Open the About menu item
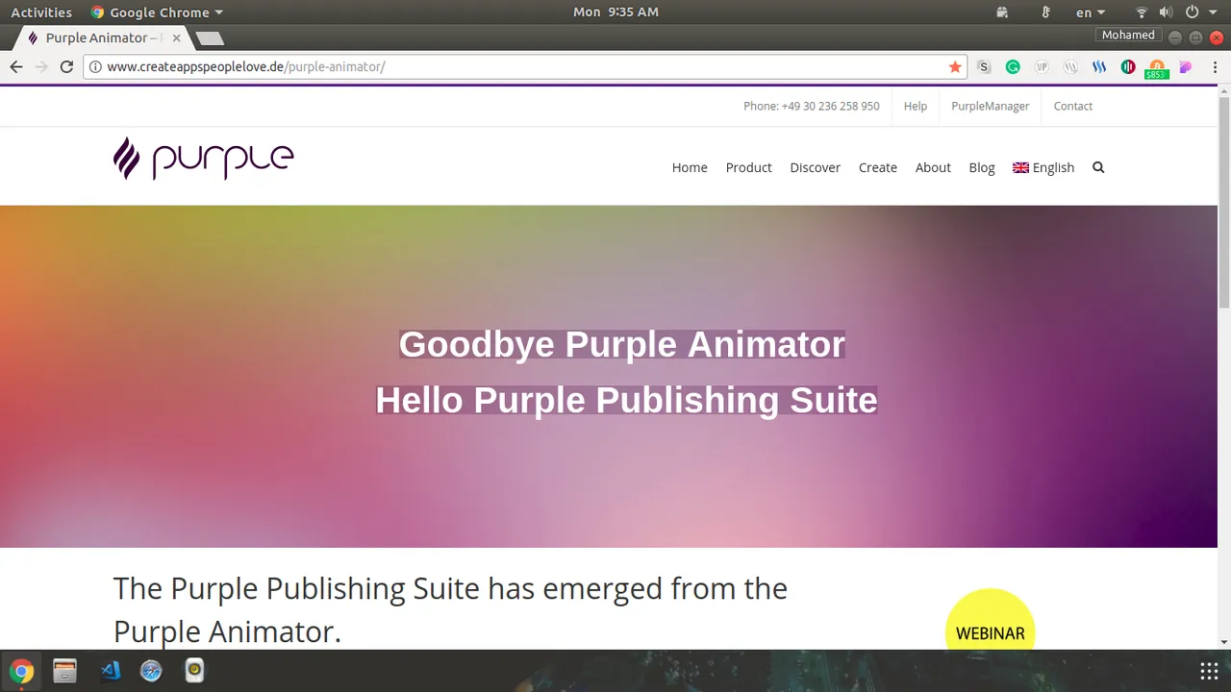1231x692 pixels. (933, 167)
